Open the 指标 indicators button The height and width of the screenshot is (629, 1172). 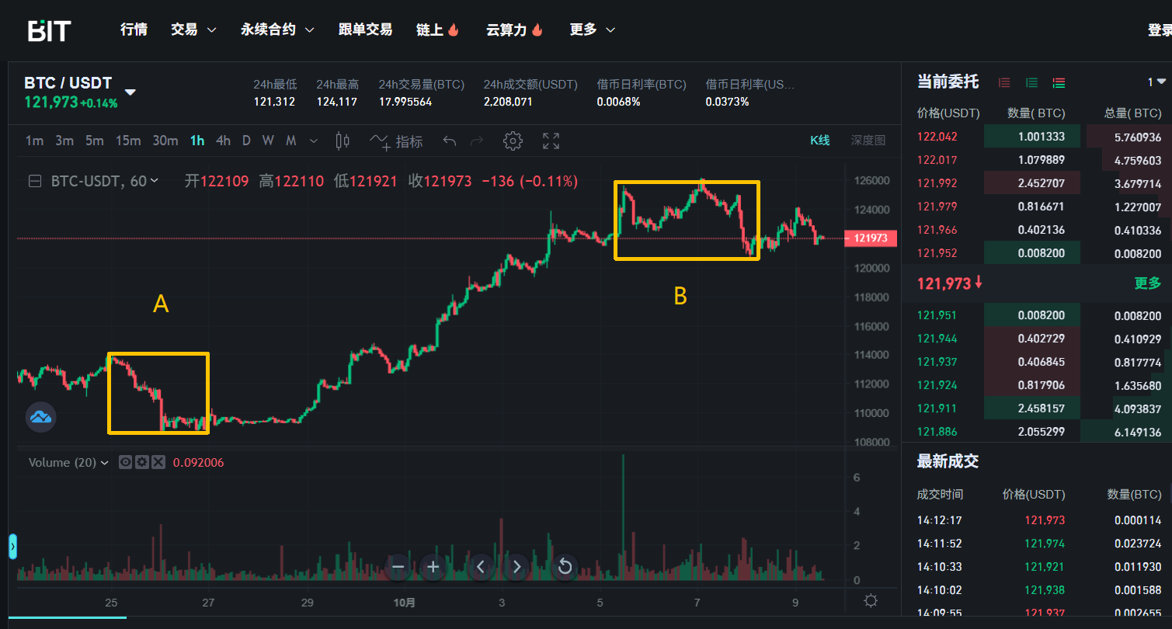click(397, 141)
